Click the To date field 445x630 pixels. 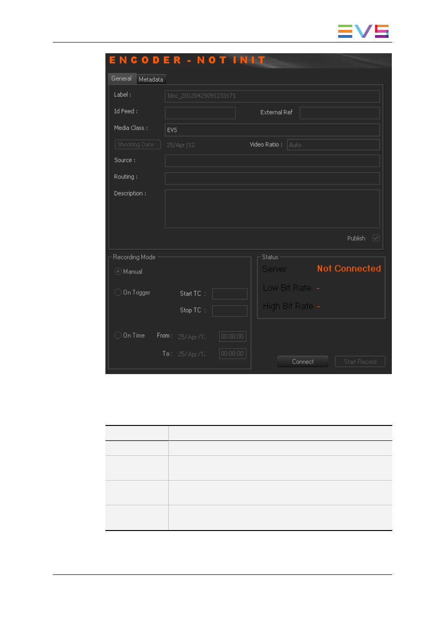coord(192,354)
